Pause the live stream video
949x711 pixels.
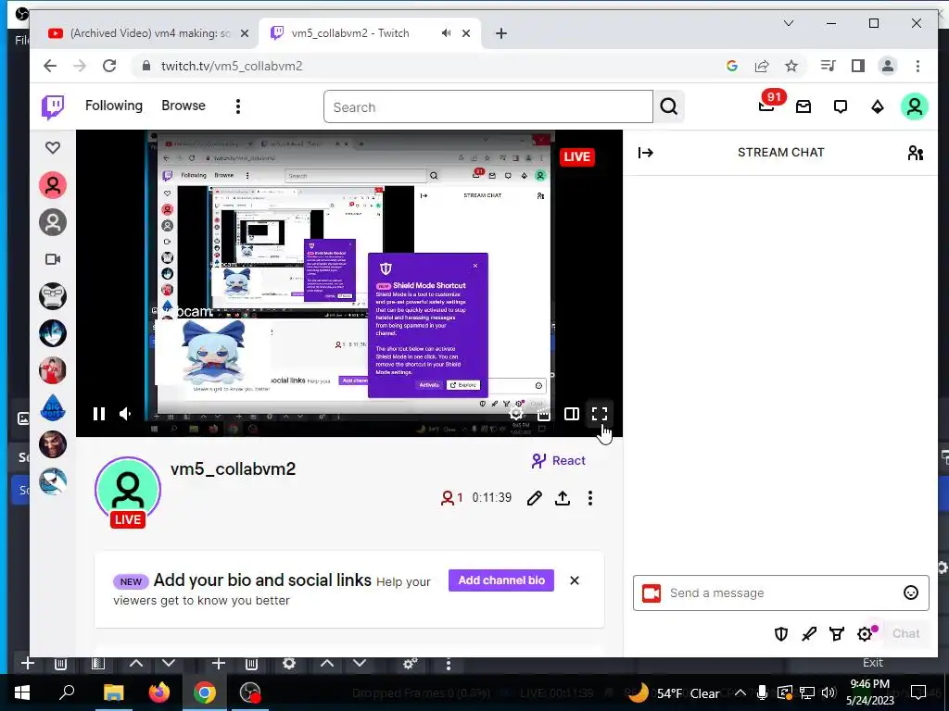[x=98, y=414]
